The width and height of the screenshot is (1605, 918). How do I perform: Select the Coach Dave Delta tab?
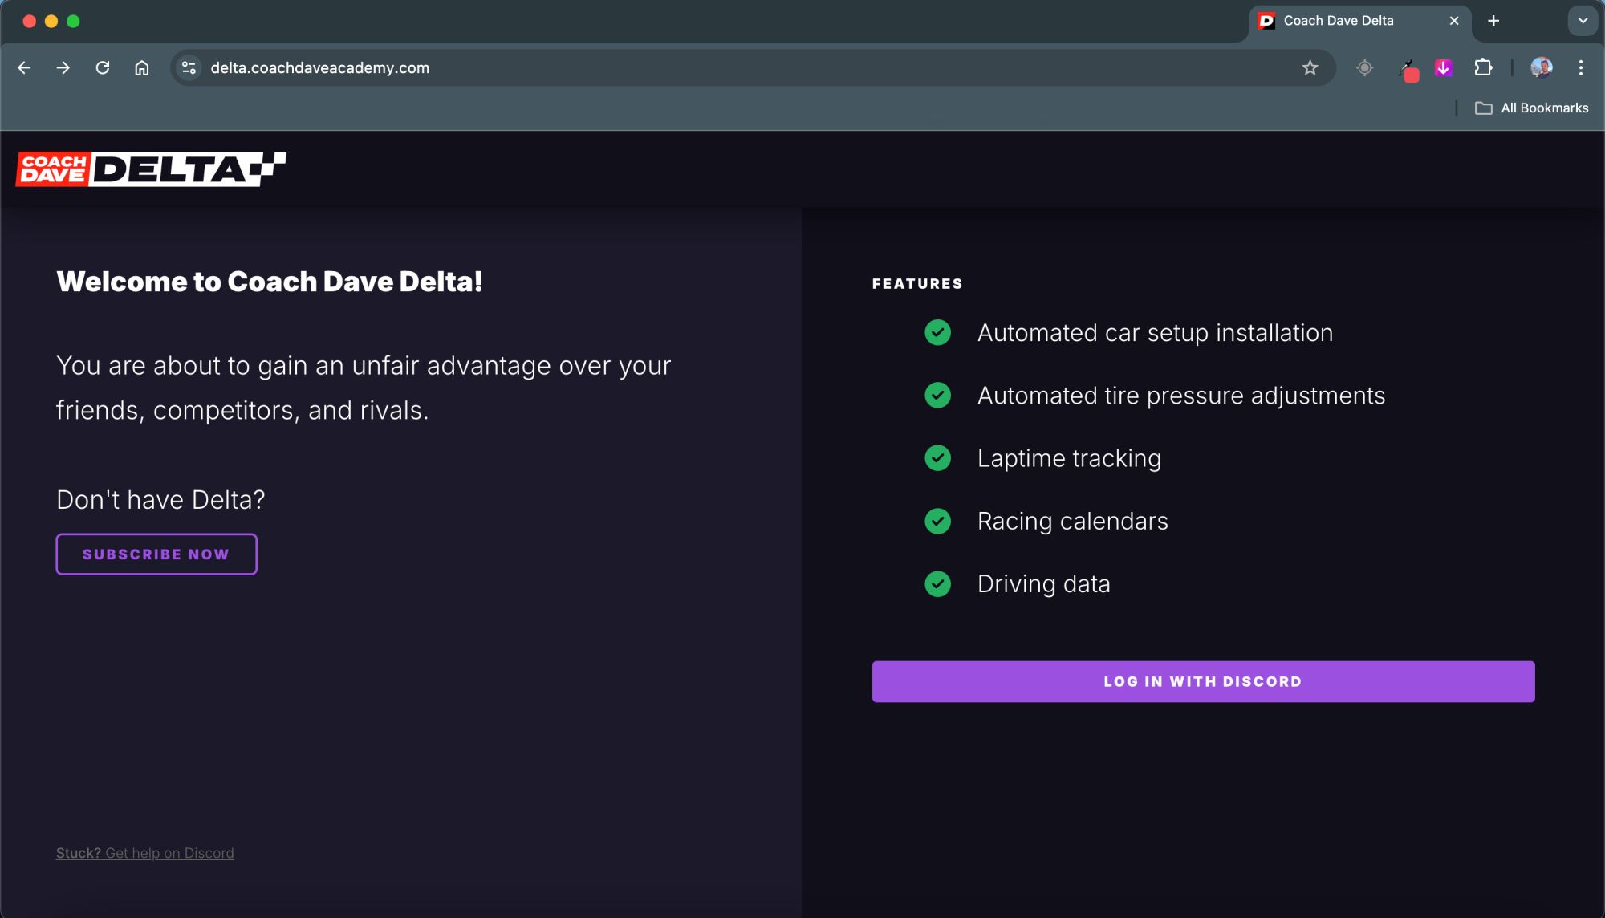pos(1359,22)
